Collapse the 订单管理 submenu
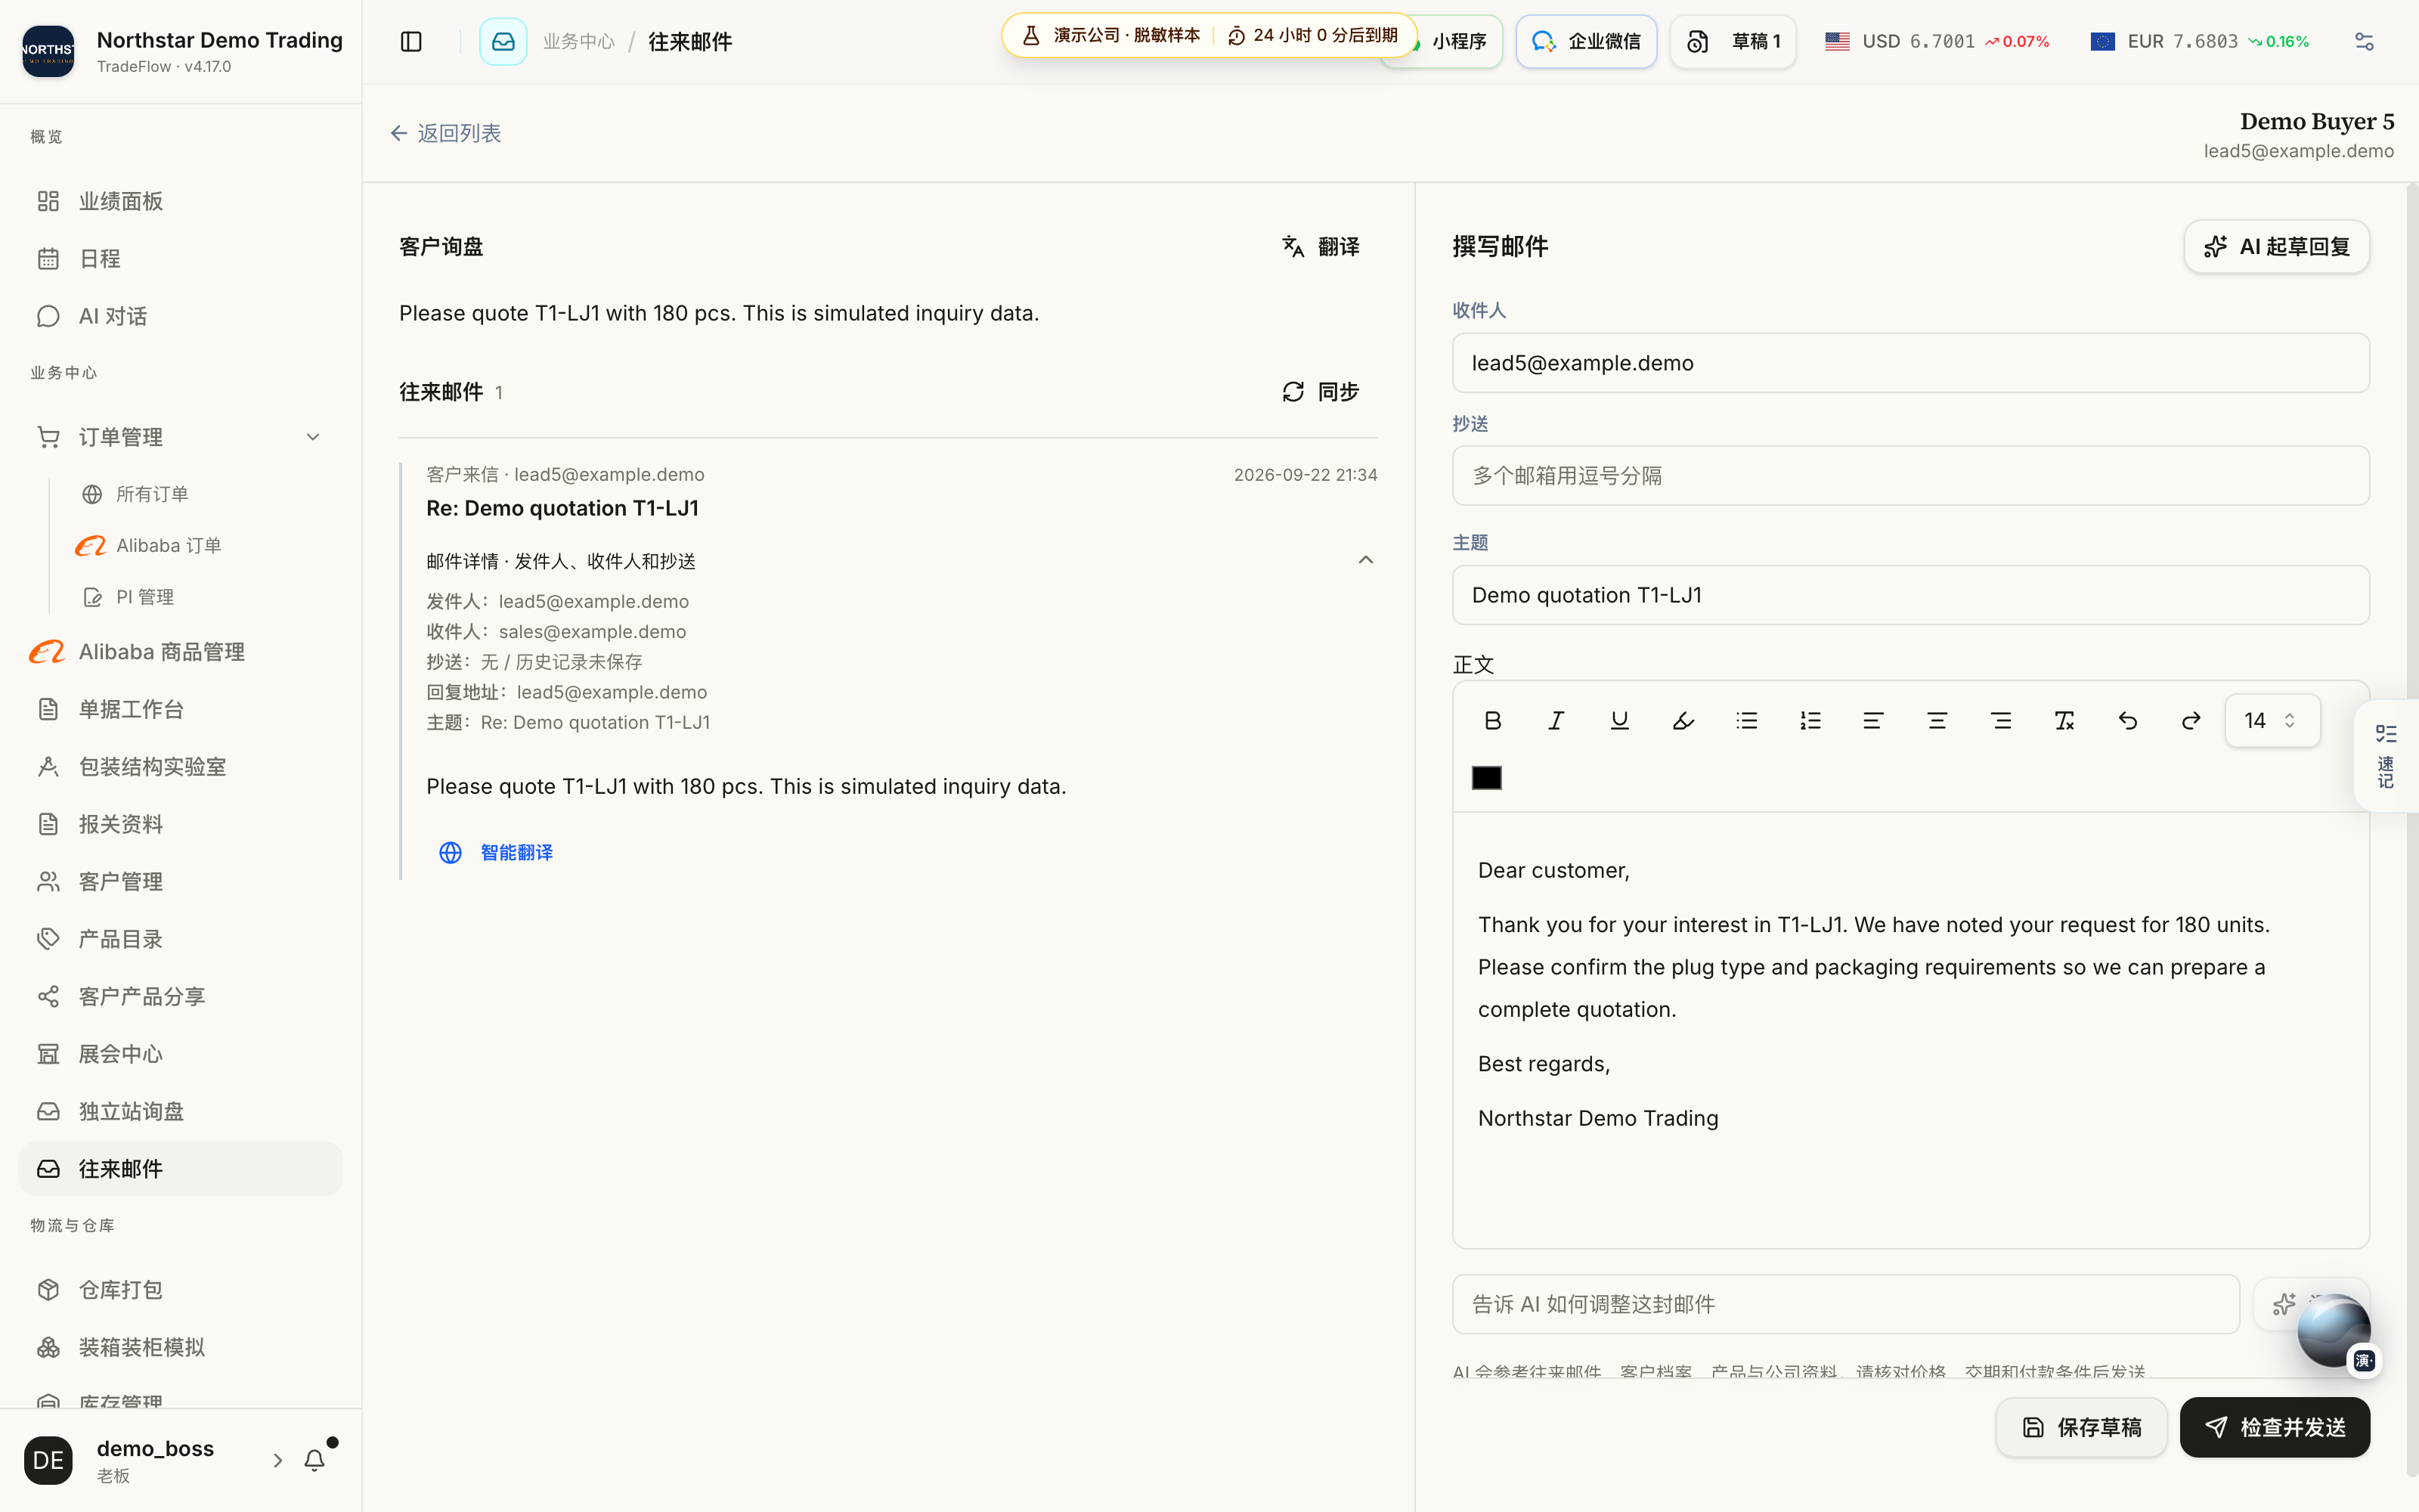Viewport: 2419px width, 1512px height. coord(313,437)
